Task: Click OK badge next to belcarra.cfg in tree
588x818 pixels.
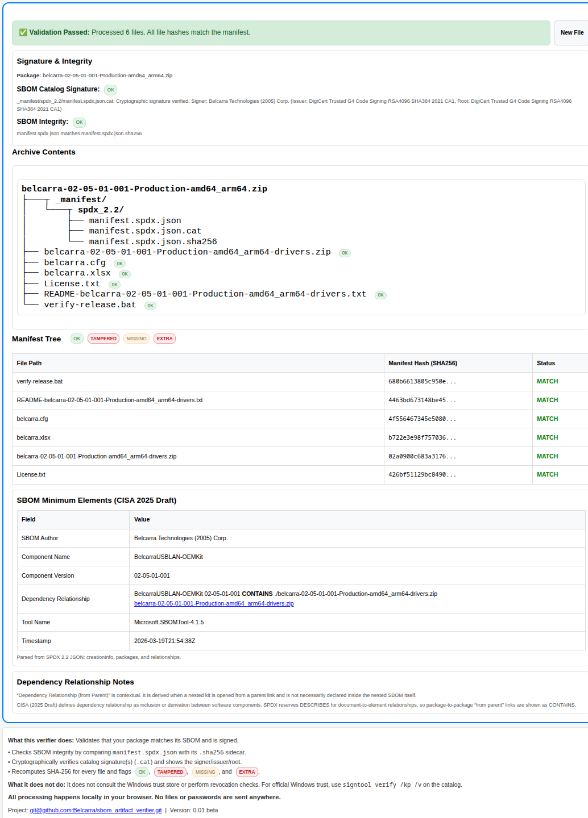Action: [x=119, y=264]
